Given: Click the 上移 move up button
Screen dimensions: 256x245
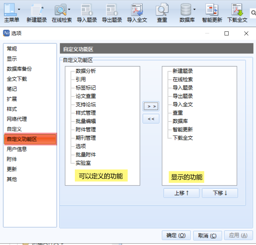Looking at the screenshot, I should coord(181,193).
